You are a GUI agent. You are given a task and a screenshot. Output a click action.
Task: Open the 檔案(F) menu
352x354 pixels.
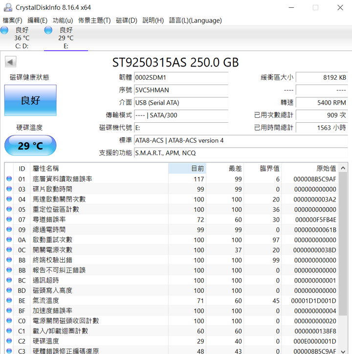[x=12, y=21]
